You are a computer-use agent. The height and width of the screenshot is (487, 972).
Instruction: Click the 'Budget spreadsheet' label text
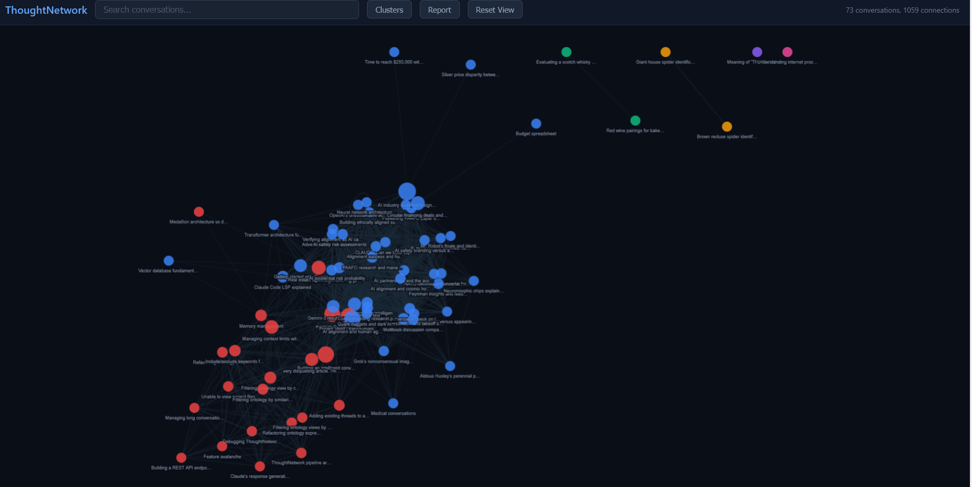click(x=536, y=134)
